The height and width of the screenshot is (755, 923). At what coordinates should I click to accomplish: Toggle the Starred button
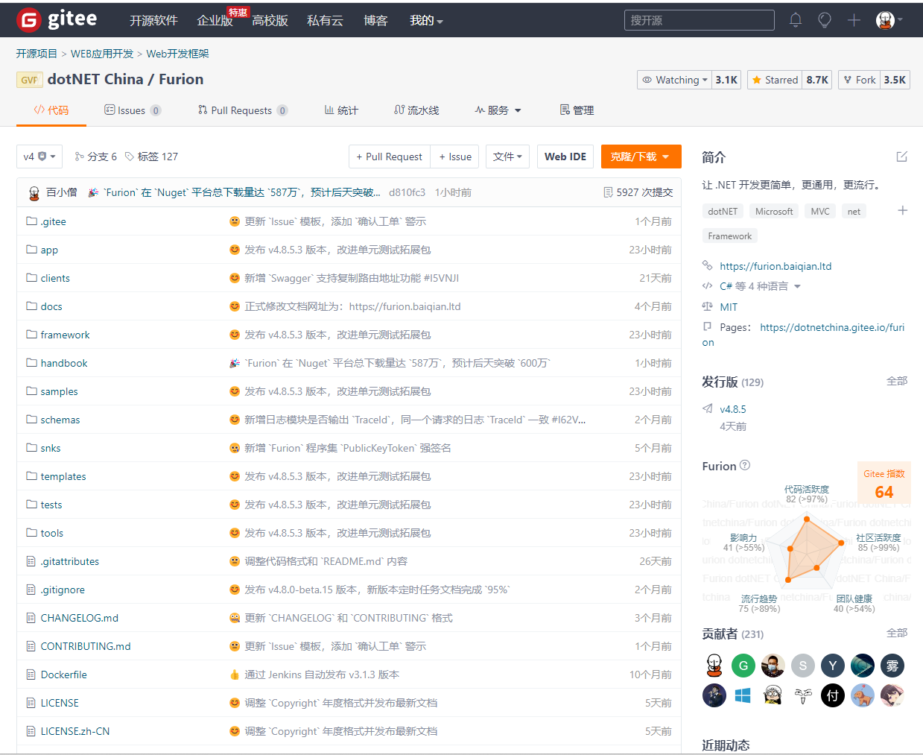coord(775,80)
